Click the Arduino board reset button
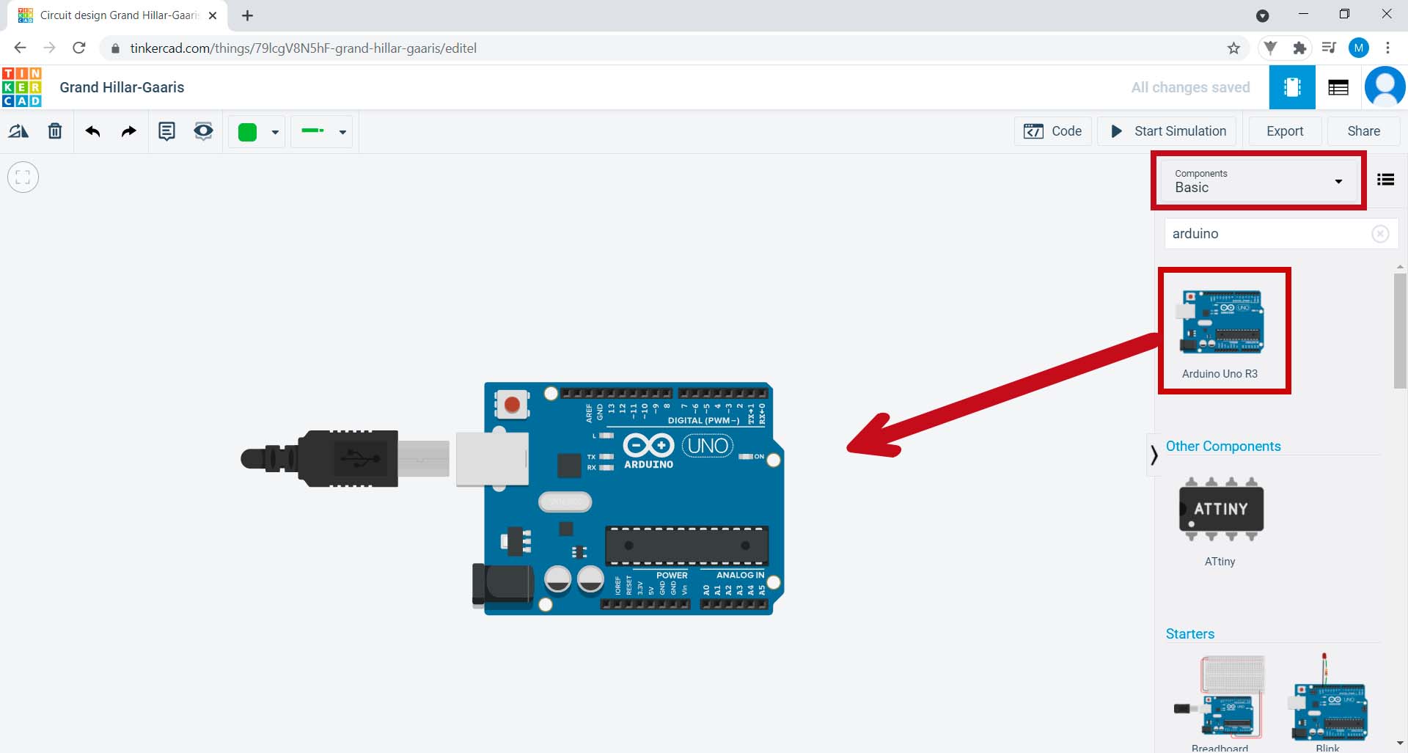The image size is (1408, 753). coord(512,404)
